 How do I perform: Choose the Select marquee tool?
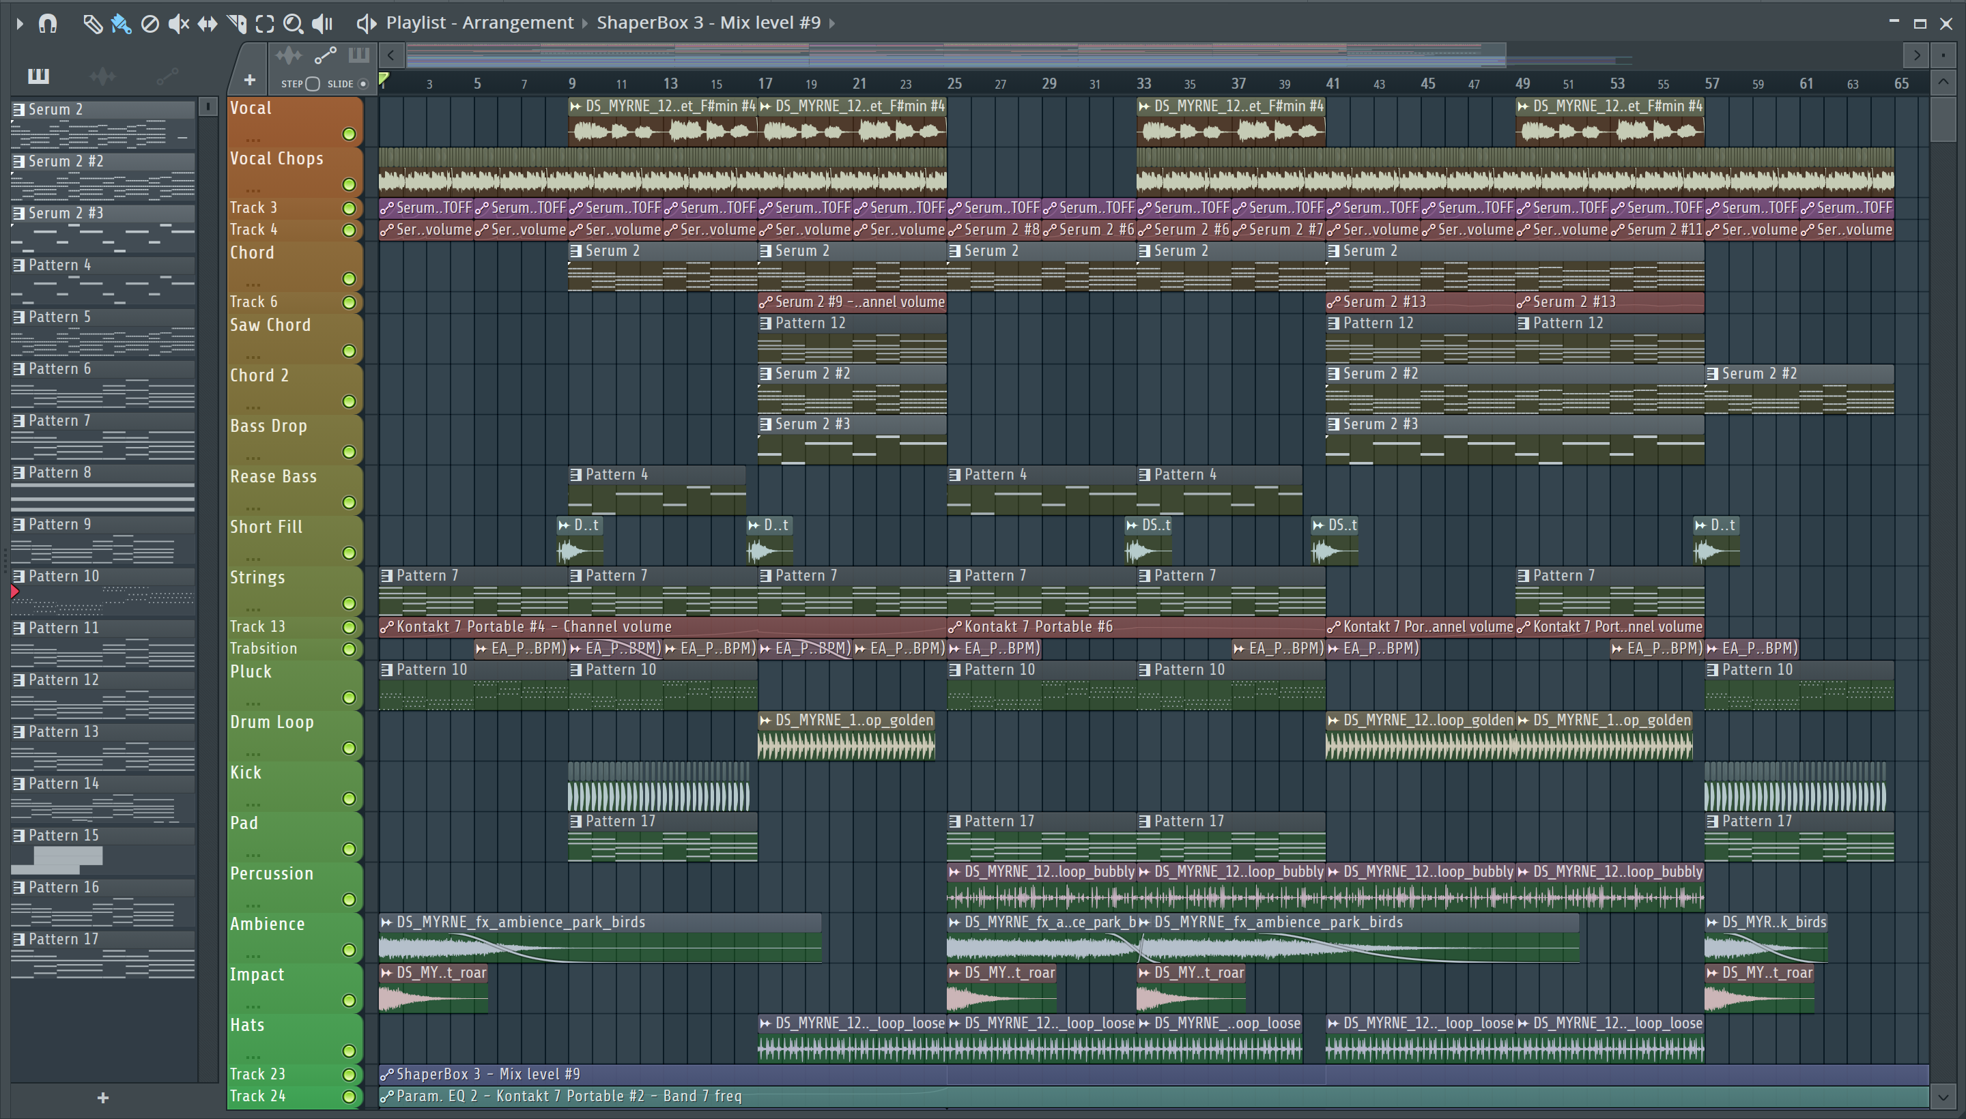(x=264, y=24)
